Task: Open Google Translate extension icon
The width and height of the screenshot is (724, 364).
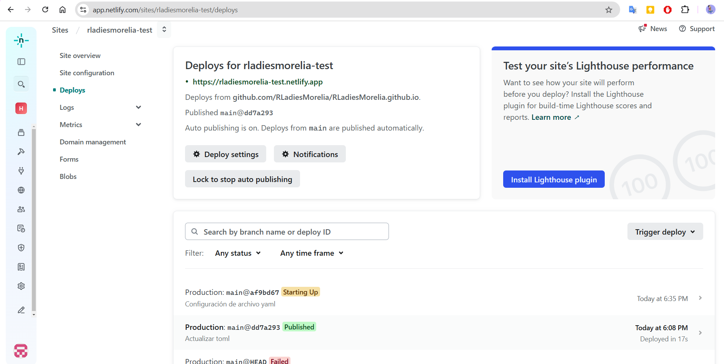Action: (632, 10)
